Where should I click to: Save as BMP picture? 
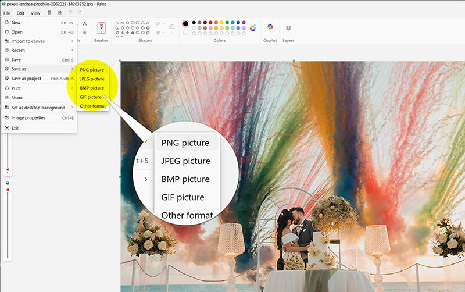coord(92,88)
